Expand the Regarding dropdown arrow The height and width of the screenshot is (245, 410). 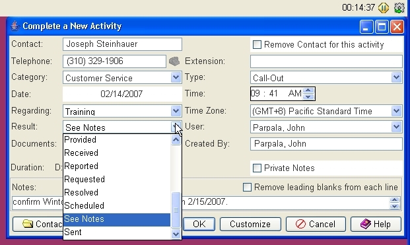pos(176,111)
